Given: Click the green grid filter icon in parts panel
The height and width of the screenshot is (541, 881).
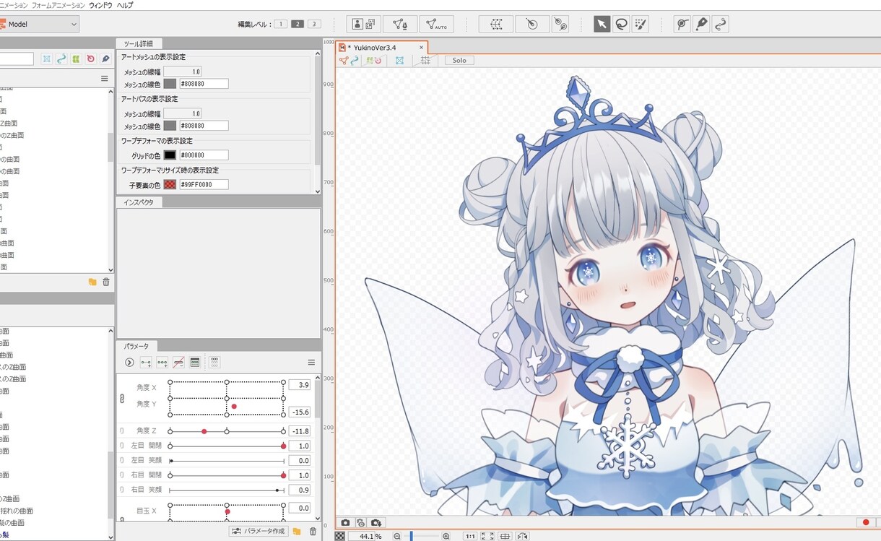Looking at the screenshot, I should [76, 59].
